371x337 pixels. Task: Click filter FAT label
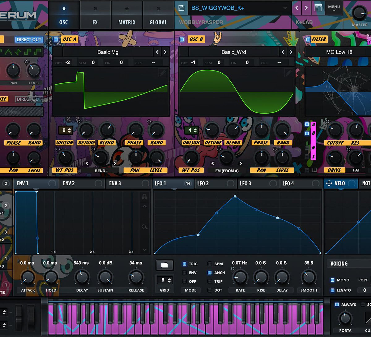coord(356,170)
